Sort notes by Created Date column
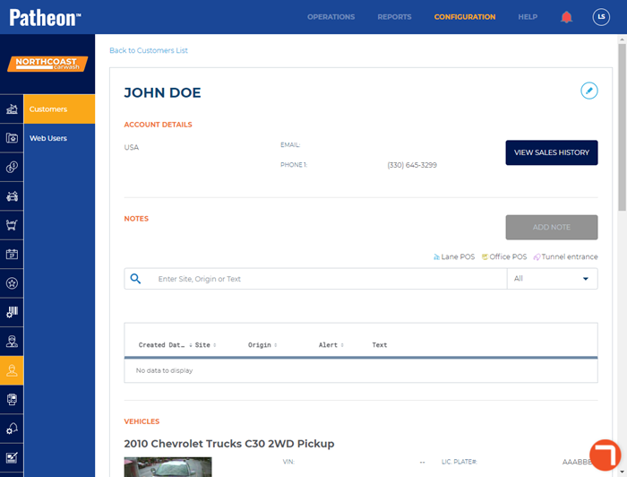Viewport: 627px width, 477px height. (x=161, y=345)
